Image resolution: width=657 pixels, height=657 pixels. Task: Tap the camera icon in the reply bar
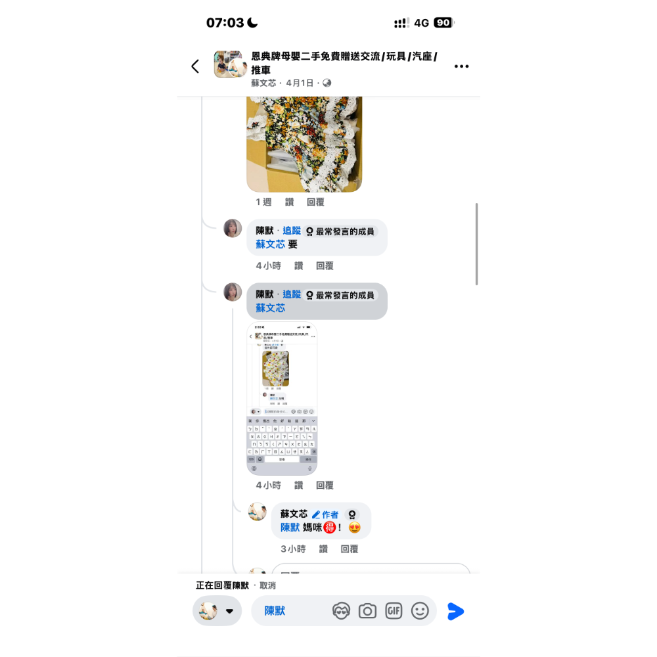pyautogui.click(x=367, y=611)
